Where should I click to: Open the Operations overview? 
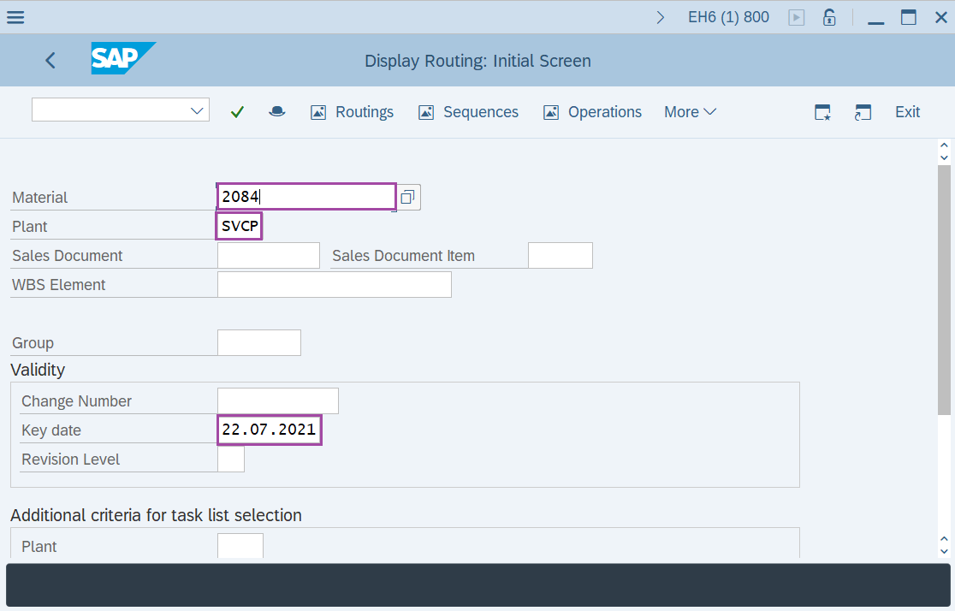tap(592, 111)
